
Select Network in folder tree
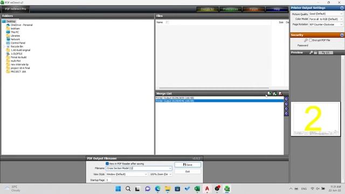pyautogui.click(x=15, y=39)
